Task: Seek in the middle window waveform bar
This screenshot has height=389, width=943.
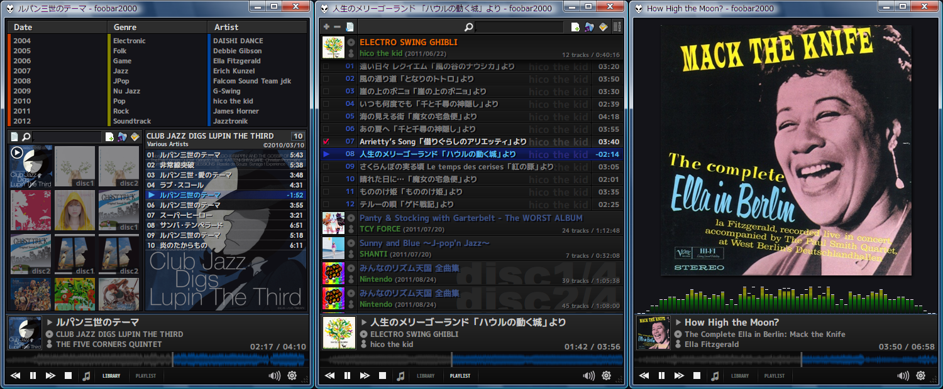Action: tap(472, 360)
